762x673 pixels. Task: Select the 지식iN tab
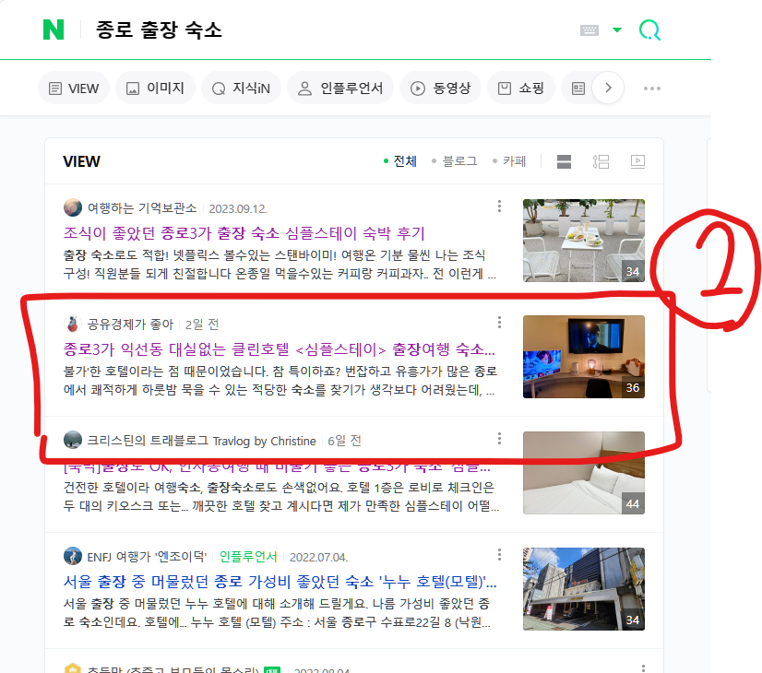[241, 88]
